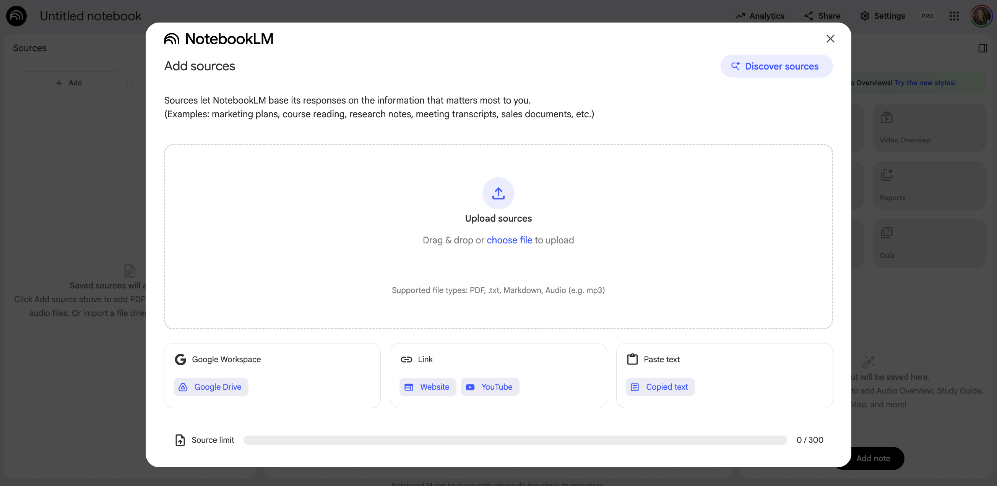This screenshot has height=486, width=997.
Task: Collapse the Studio side panel icon
Action: (982, 48)
